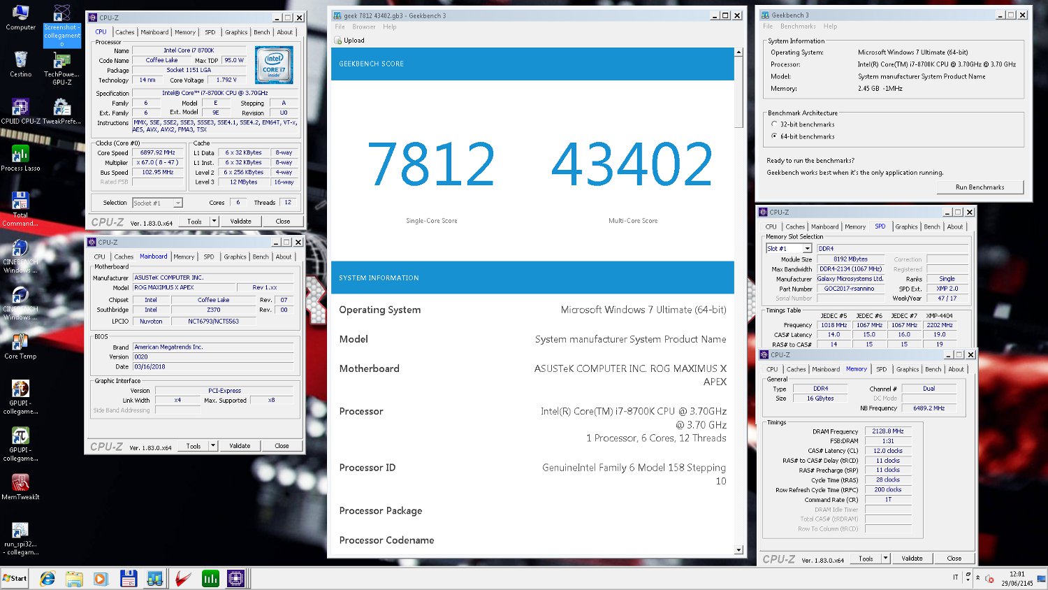Open the Benchmarks menu in Geekbench 3
The width and height of the screenshot is (1048, 590).
pos(798,27)
